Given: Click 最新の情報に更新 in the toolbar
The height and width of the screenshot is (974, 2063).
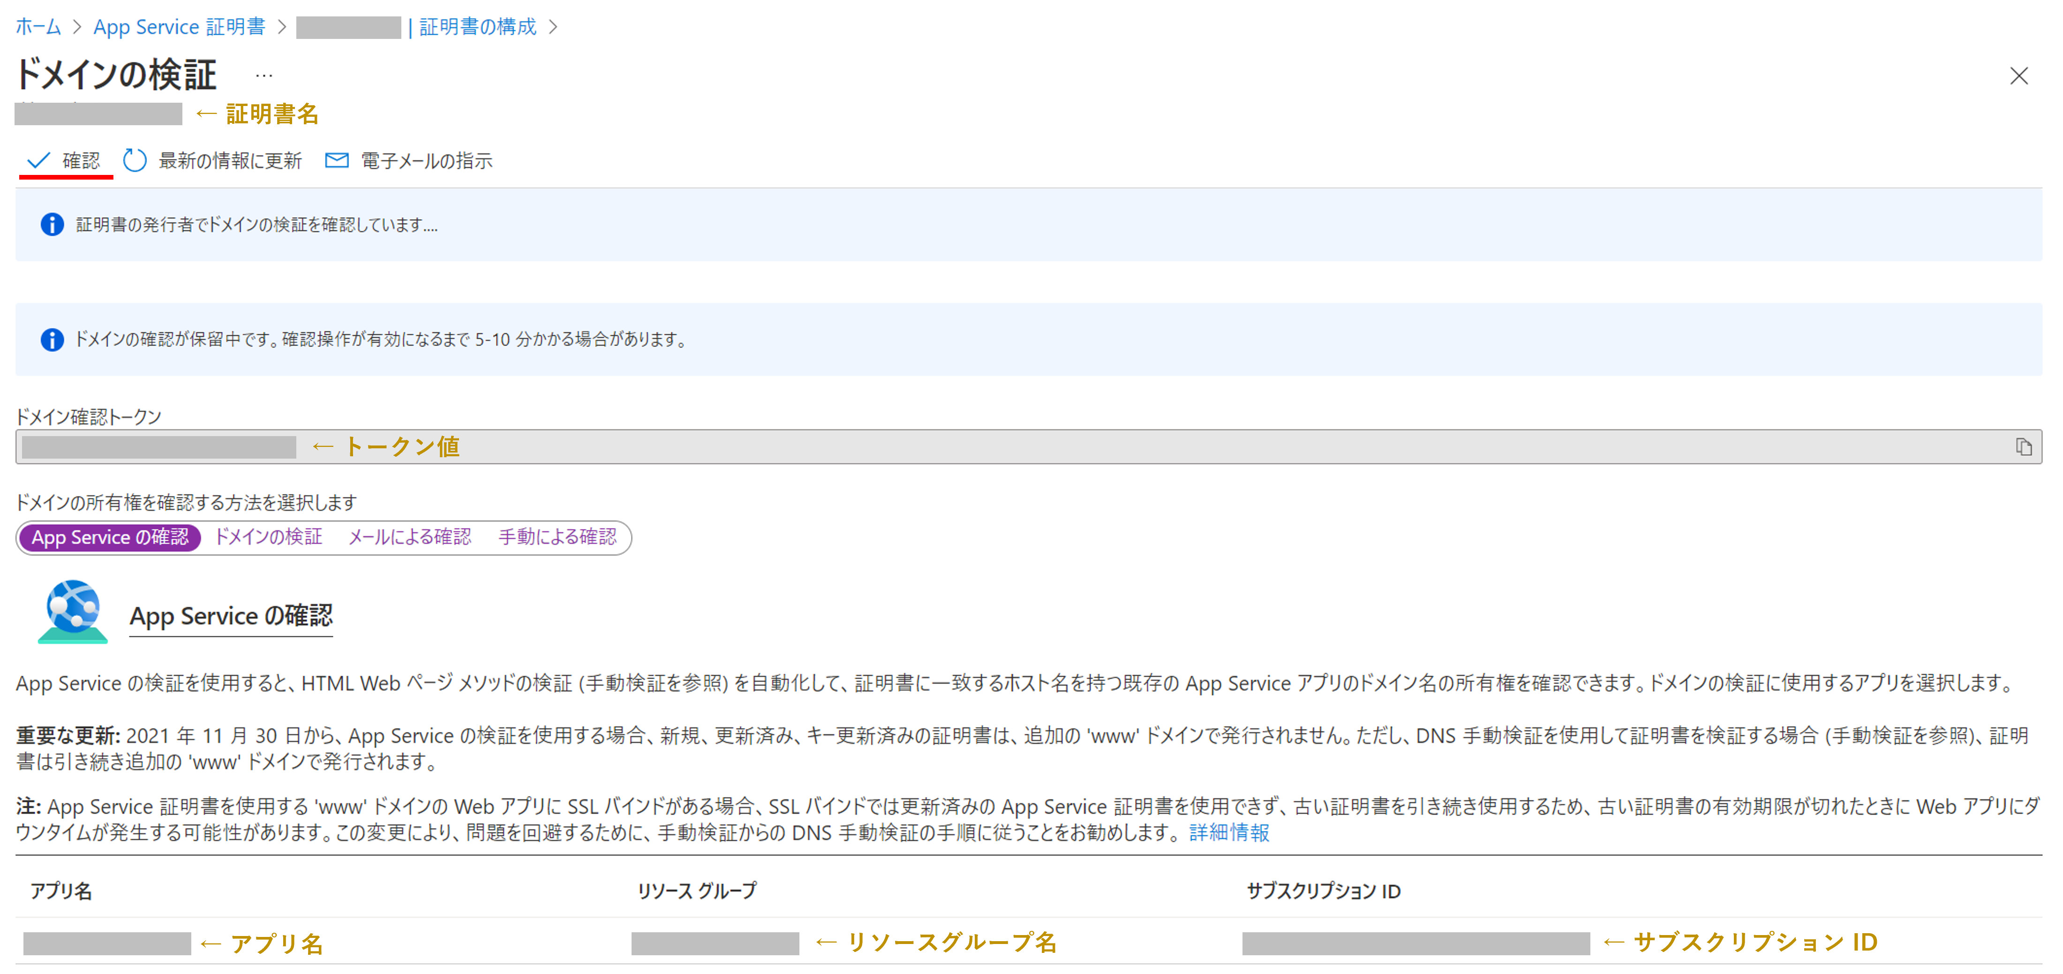Looking at the screenshot, I should tap(230, 159).
